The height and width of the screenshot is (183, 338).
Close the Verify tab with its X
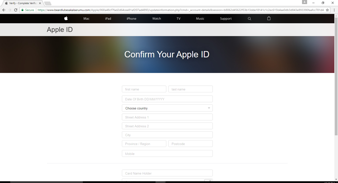tap(40, 3)
